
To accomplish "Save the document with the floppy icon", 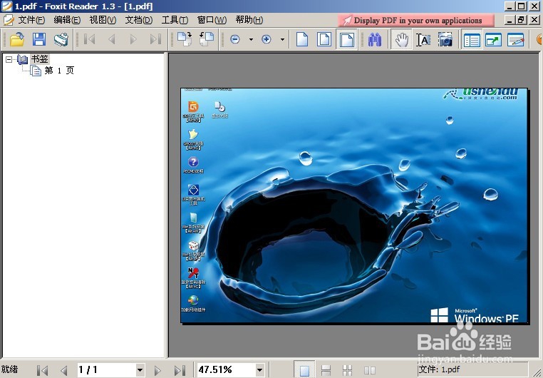I will coord(39,39).
